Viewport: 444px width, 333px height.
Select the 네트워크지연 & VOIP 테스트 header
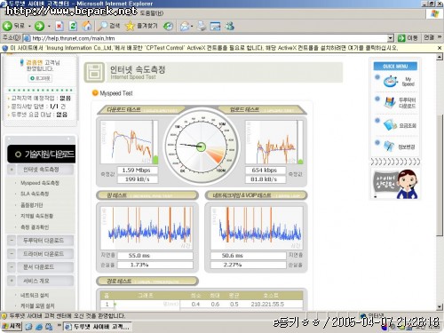pos(256,195)
